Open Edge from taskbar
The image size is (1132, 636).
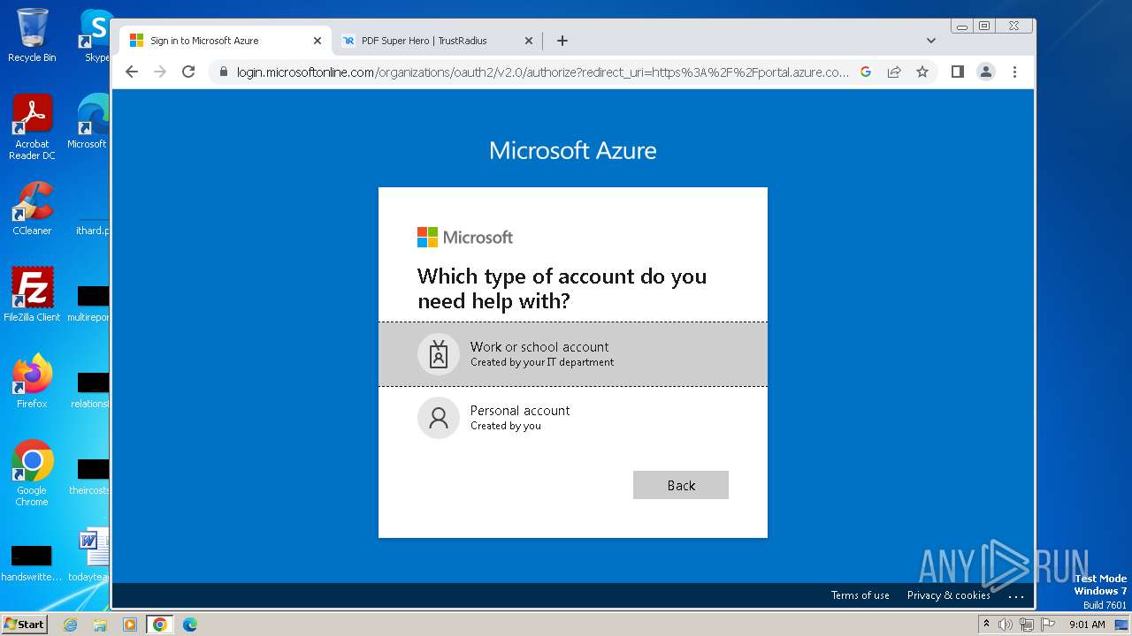click(x=190, y=625)
